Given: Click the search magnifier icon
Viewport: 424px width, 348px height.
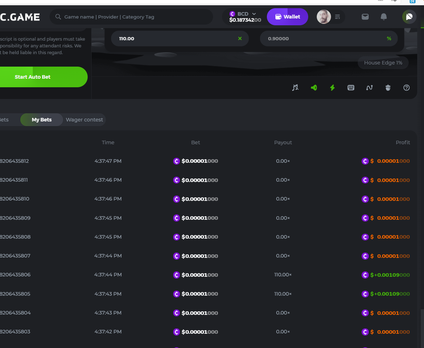Looking at the screenshot, I should click(58, 17).
